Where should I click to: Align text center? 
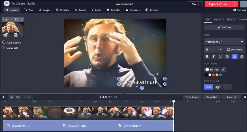click(234, 56)
